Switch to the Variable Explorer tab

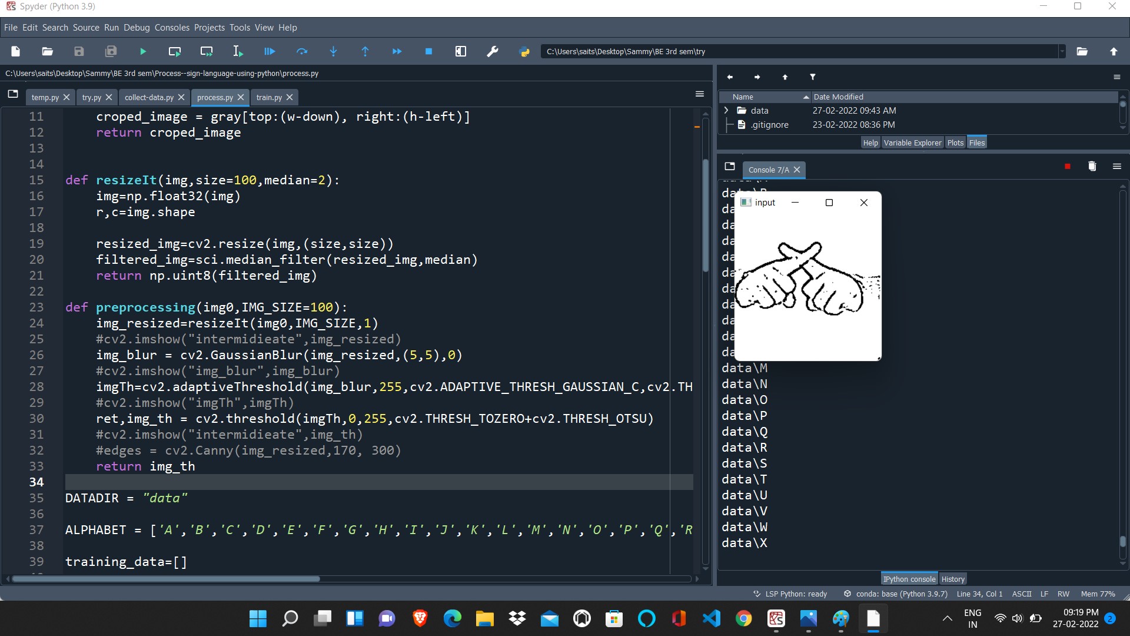(x=912, y=142)
